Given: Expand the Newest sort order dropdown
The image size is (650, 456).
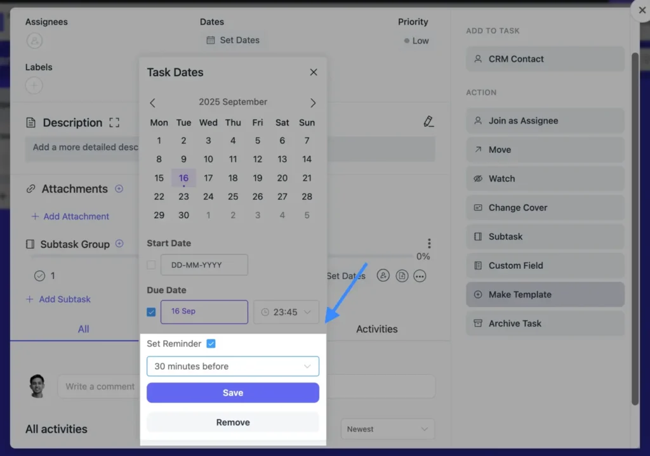Looking at the screenshot, I should [387, 429].
